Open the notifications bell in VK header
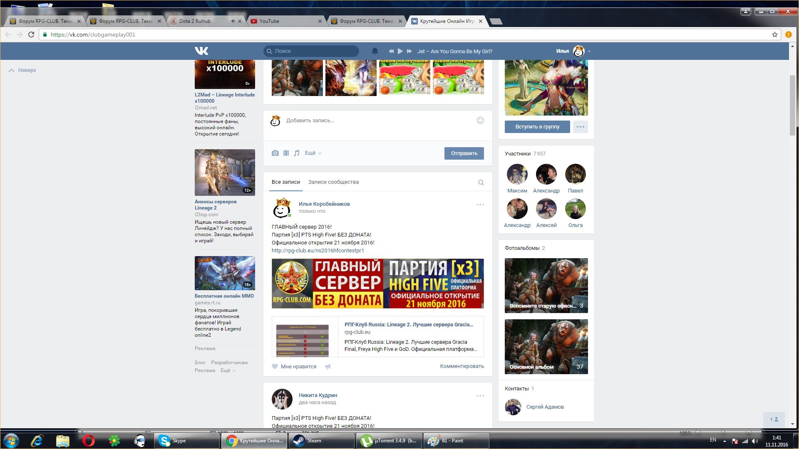Image resolution: width=799 pixels, height=449 pixels. click(375, 51)
